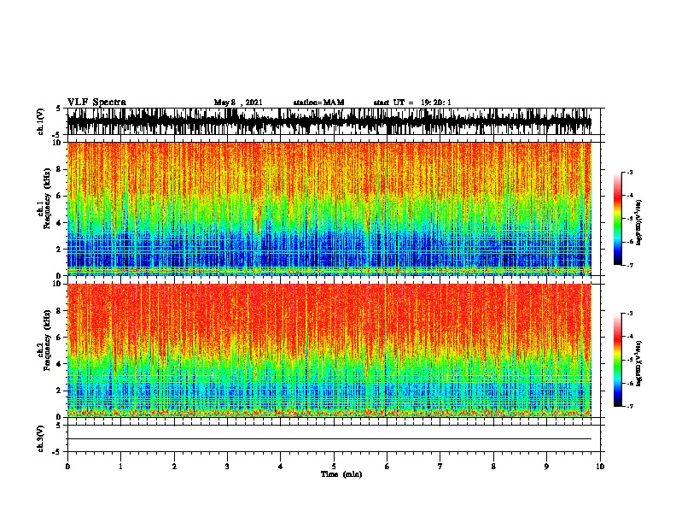676x523 pixels.
Task: Click the 3 tick on time axis
Action: [227, 467]
